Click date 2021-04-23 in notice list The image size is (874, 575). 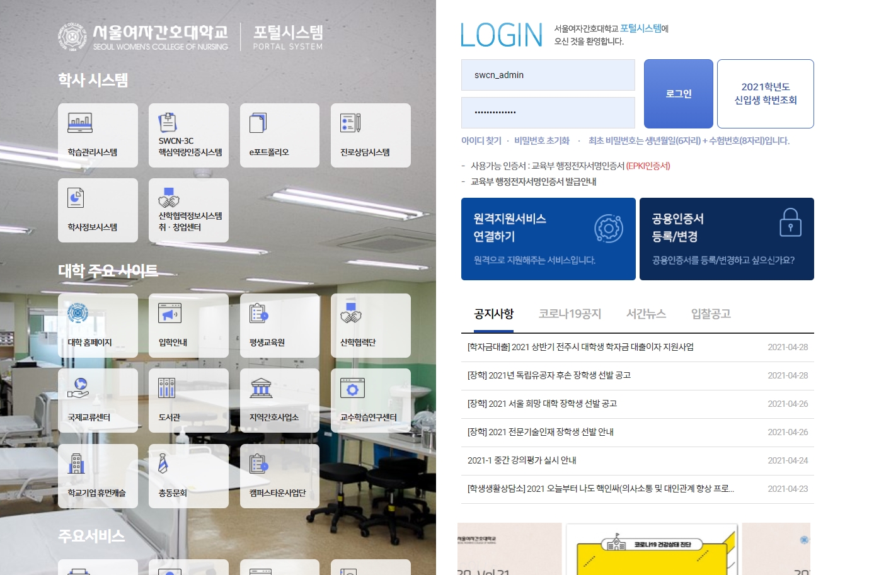tap(788, 489)
